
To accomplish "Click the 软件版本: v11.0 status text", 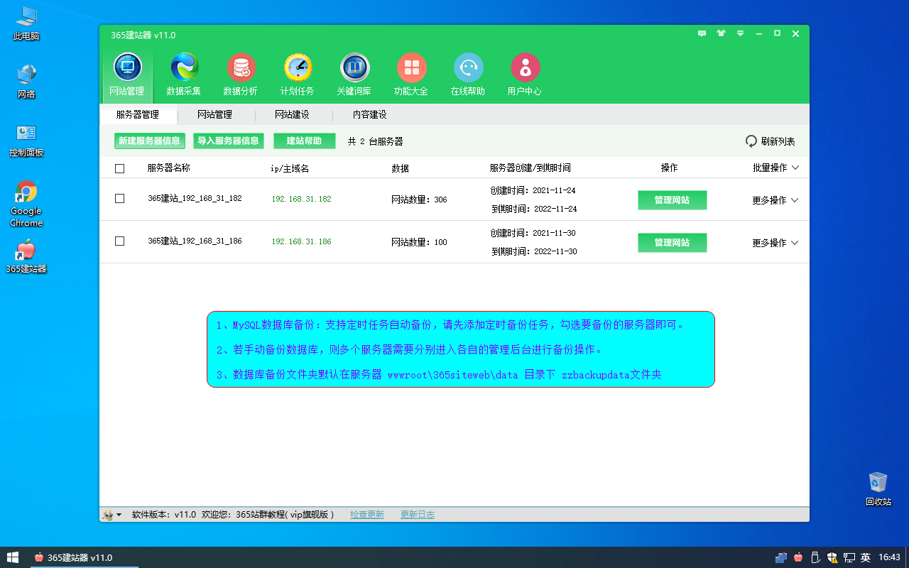I will pos(164,515).
